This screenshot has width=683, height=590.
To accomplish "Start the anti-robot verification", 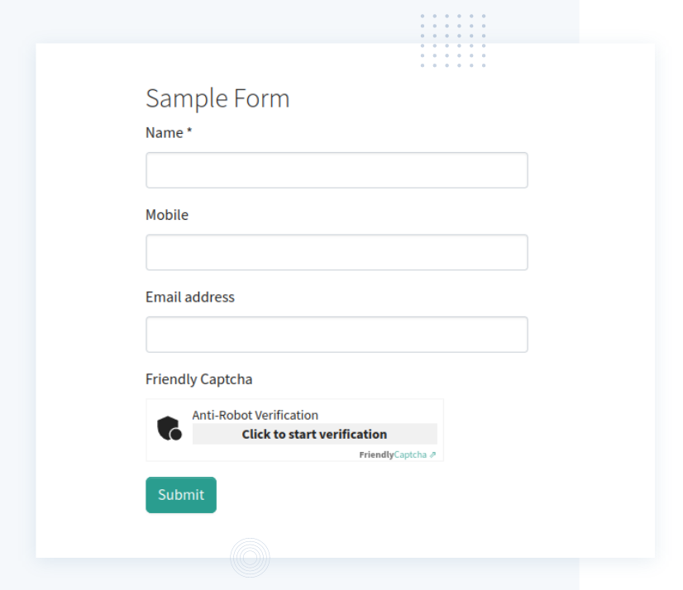I will coord(314,434).
